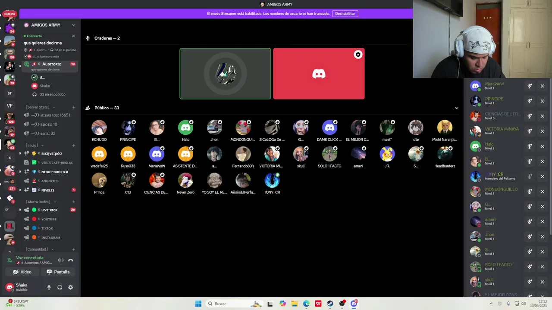Collapse the Público audience section chevron
Viewport: 552px width, 310px height.
click(x=456, y=108)
